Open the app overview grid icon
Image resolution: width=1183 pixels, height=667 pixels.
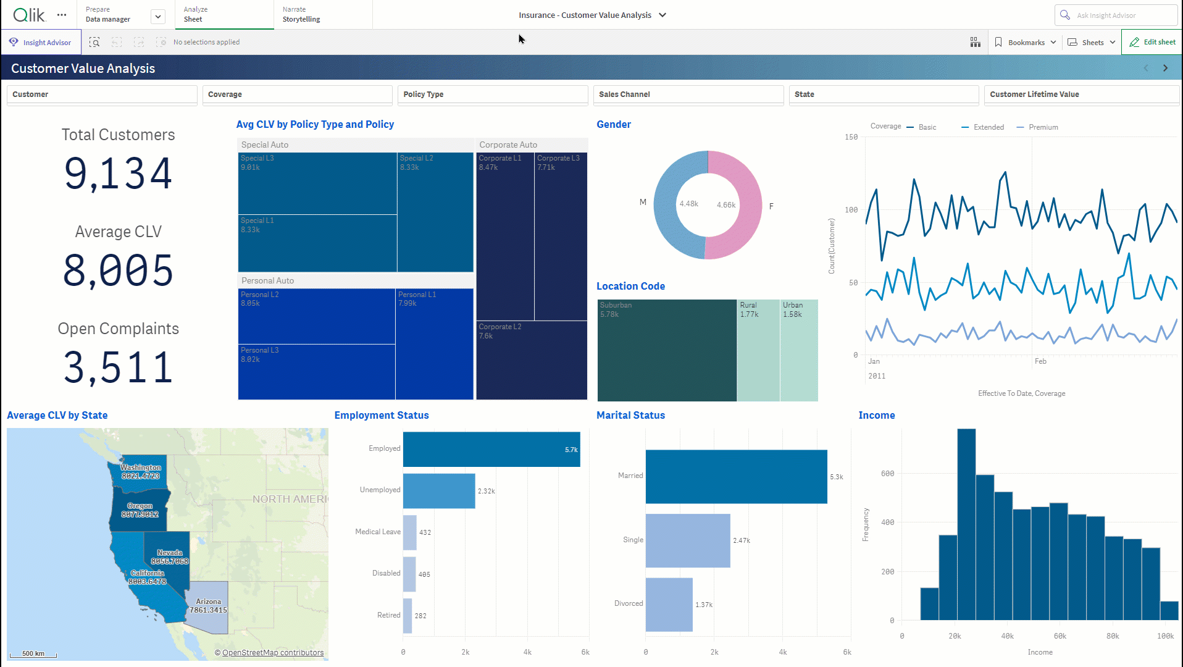point(975,42)
